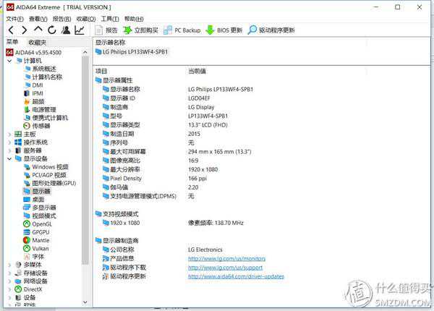434x311 pixels.
Task: Click the Up arrow navigation icon
Action: (x=38, y=30)
